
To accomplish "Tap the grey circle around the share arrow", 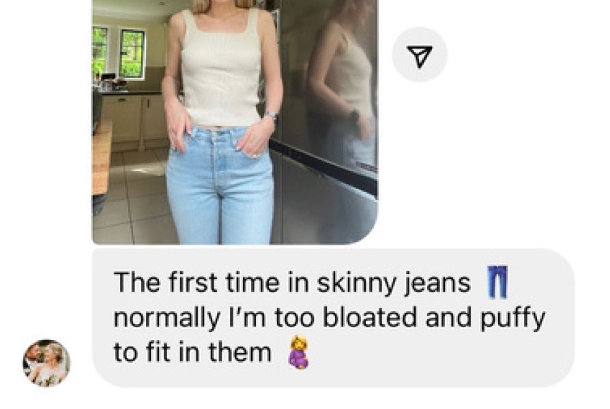I will pos(420,55).
